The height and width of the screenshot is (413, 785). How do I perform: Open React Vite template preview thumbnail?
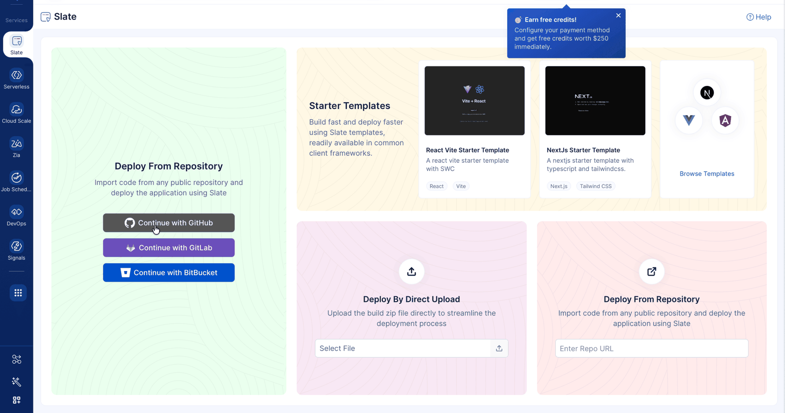point(474,101)
